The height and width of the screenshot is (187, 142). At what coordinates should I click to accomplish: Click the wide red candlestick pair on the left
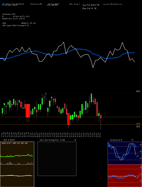coord(28,110)
